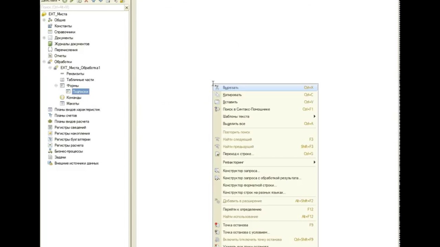Click icon beside Конструктор запроса с обработкой результата

coord(217,178)
